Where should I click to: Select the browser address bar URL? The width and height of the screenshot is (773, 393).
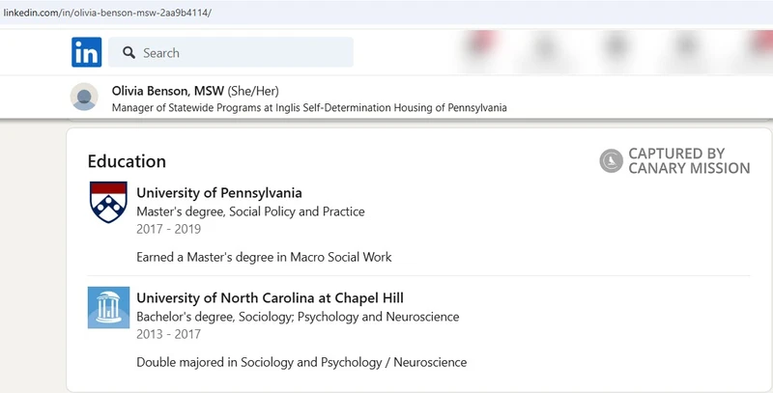click(x=106, y=13)
